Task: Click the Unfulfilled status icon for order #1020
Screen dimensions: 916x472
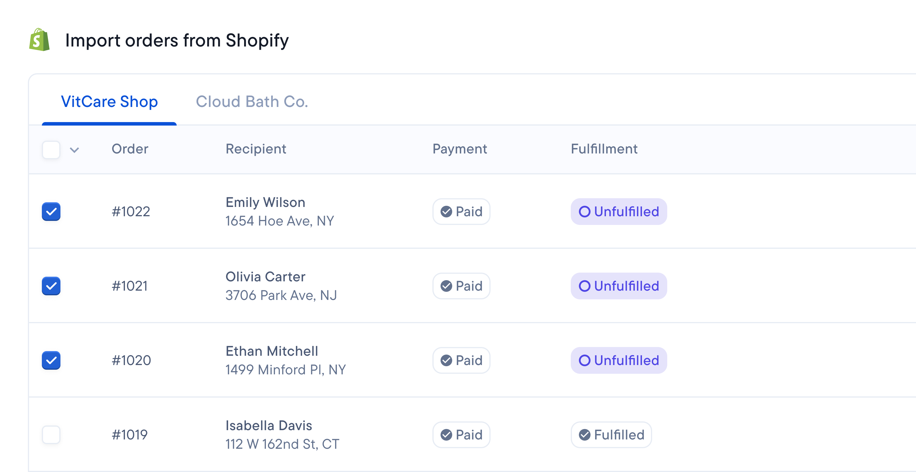Action: [585, 360]
